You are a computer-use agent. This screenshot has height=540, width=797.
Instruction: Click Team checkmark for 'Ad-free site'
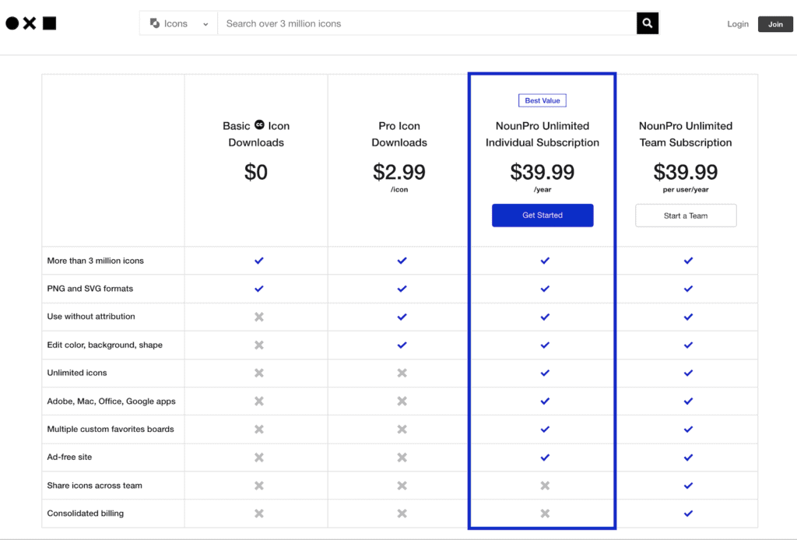[x=688, y=458]
